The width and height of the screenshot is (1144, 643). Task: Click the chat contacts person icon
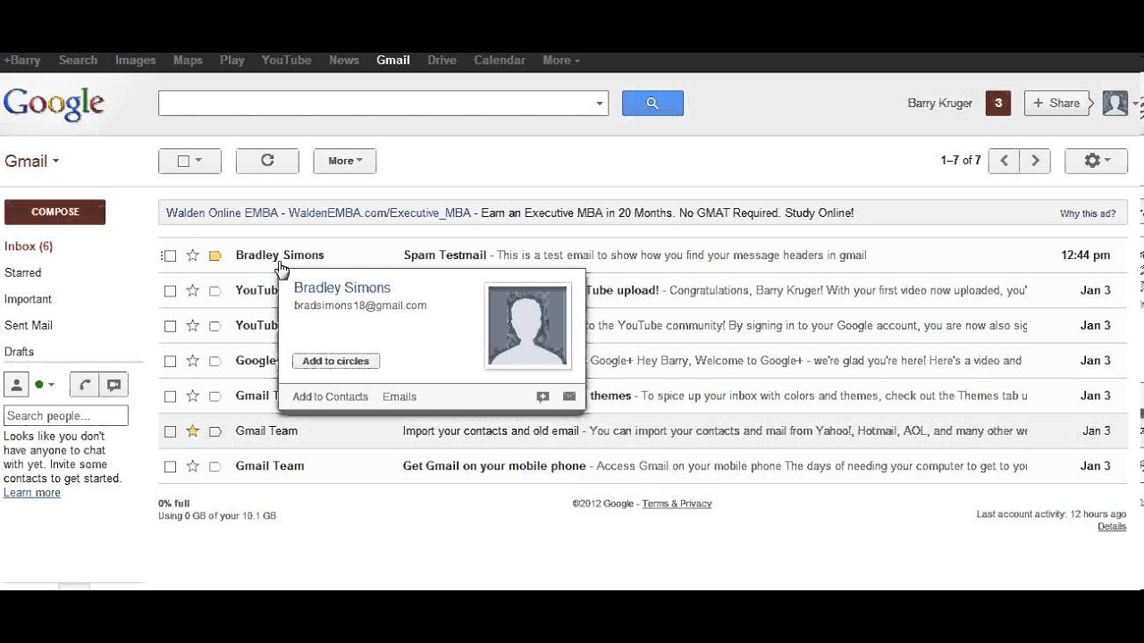pos(16,385)
